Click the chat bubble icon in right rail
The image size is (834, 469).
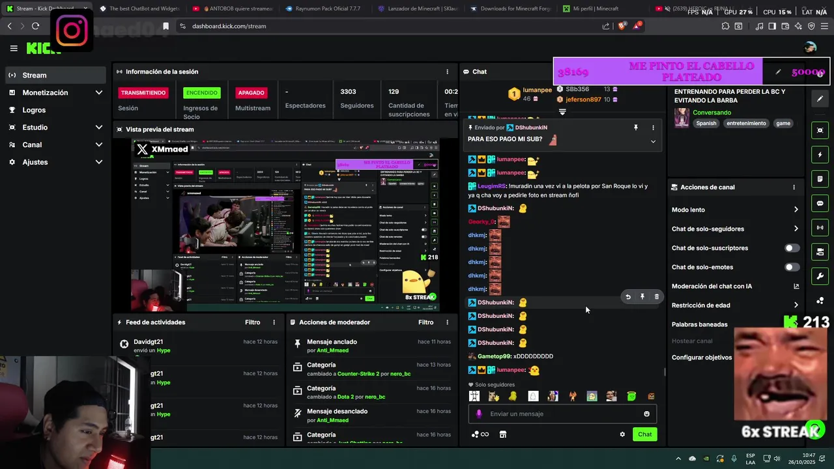(x=820, y=203)
